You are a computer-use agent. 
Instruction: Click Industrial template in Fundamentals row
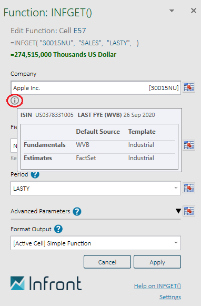click(x=141, y=145)
